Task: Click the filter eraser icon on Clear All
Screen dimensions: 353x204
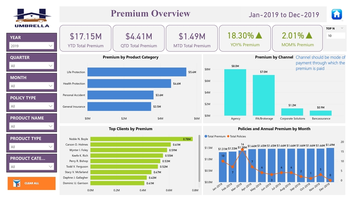Action: pos(16,183)
